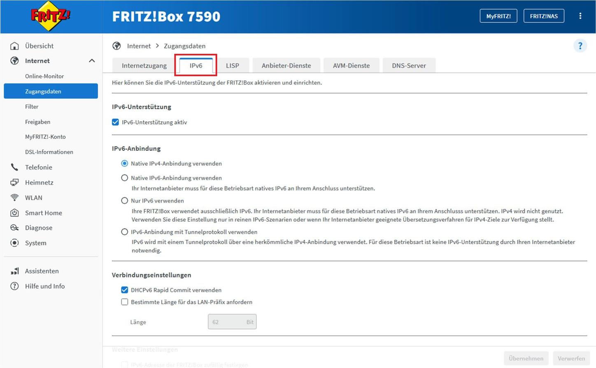Uncheck DHCPv6 Rapid Commit verwenden
Viewport: 596px width, 368px height.
tap(125, 290)
